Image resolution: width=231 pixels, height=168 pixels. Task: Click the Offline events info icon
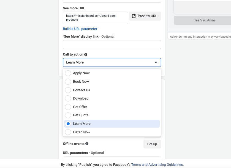tap(87, 144)
